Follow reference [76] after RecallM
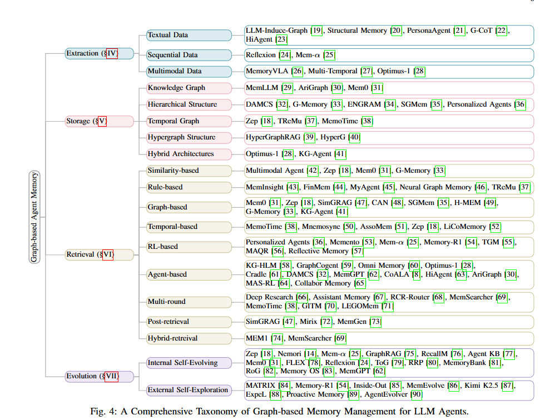Viewport: 555px width, 420px height. [457, 354]
